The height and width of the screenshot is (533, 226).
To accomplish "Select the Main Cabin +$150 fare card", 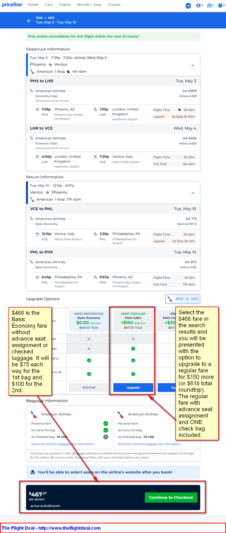I will coord(133,321).
